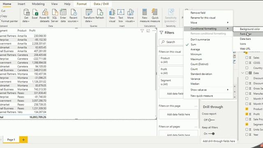Screen dimensions: 263x148
Task: Open Power BI datasets
Action: pyautogui.click(x=44, y=16)
